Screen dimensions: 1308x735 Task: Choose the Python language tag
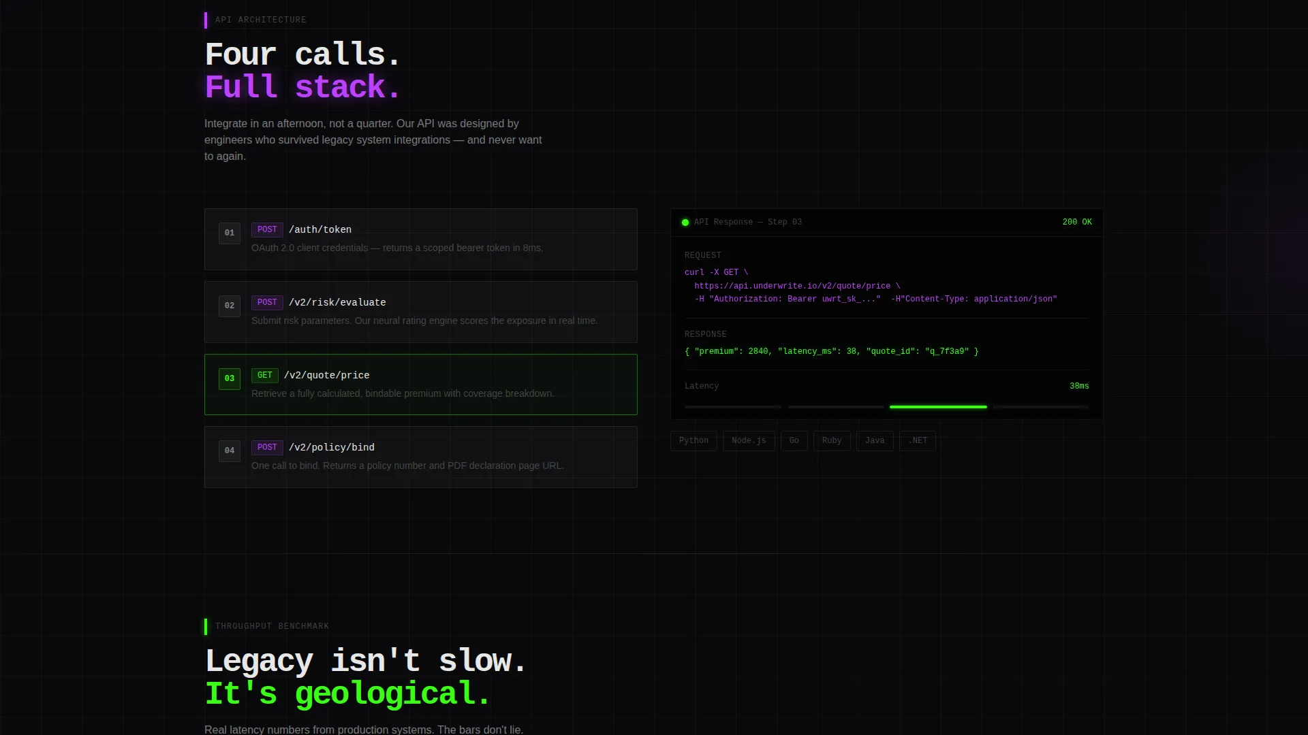point(694,441)
